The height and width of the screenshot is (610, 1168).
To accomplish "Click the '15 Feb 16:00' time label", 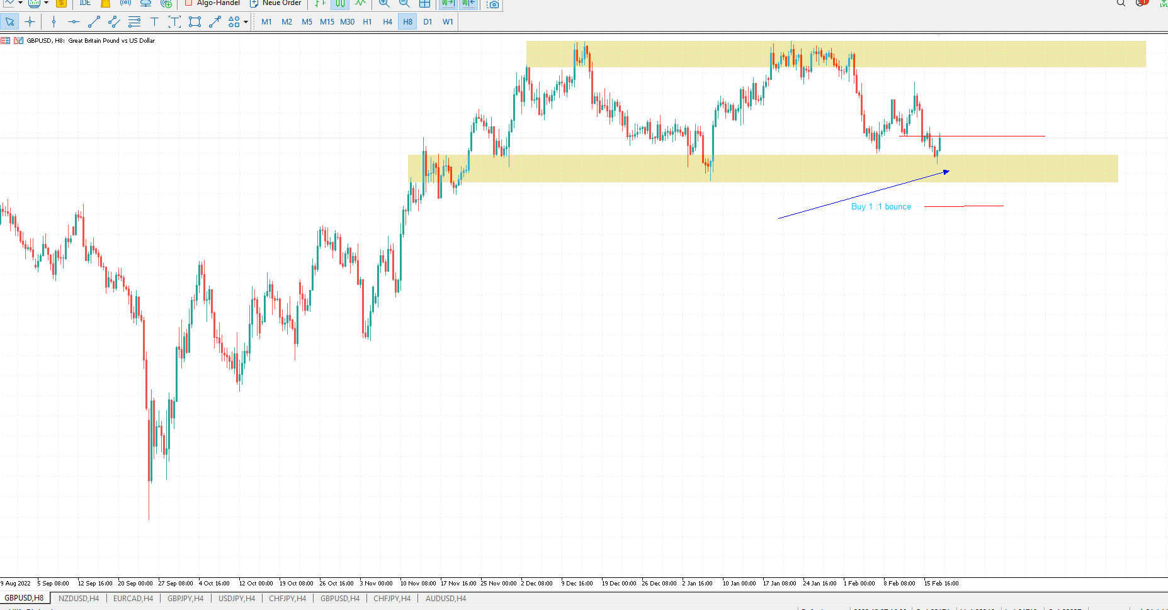I will (x=941, y=584).
